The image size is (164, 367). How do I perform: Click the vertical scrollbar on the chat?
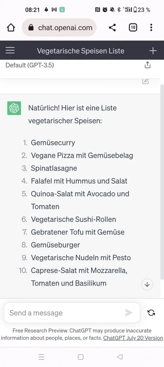click(162, 182)
